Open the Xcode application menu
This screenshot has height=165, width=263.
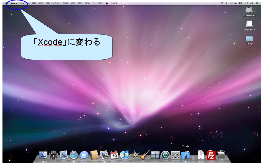(x=14, y=3)
